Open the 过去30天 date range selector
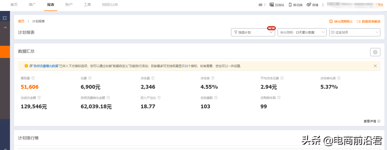387x150 pixels. 355,32
